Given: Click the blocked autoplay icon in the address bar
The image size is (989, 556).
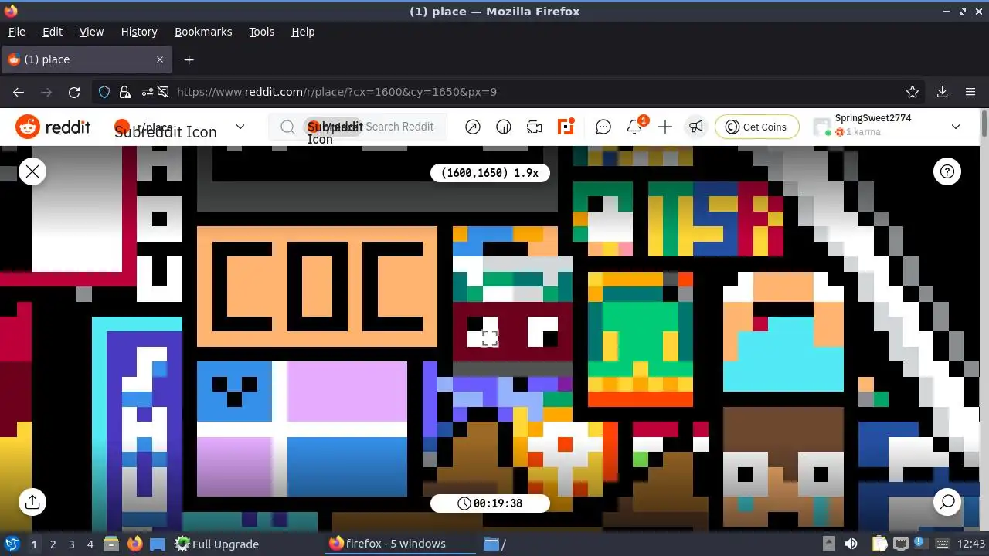Looking at the screenshot, I should [163, 92].
